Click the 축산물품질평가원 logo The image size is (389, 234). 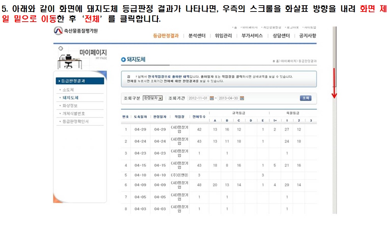point(76,31)
